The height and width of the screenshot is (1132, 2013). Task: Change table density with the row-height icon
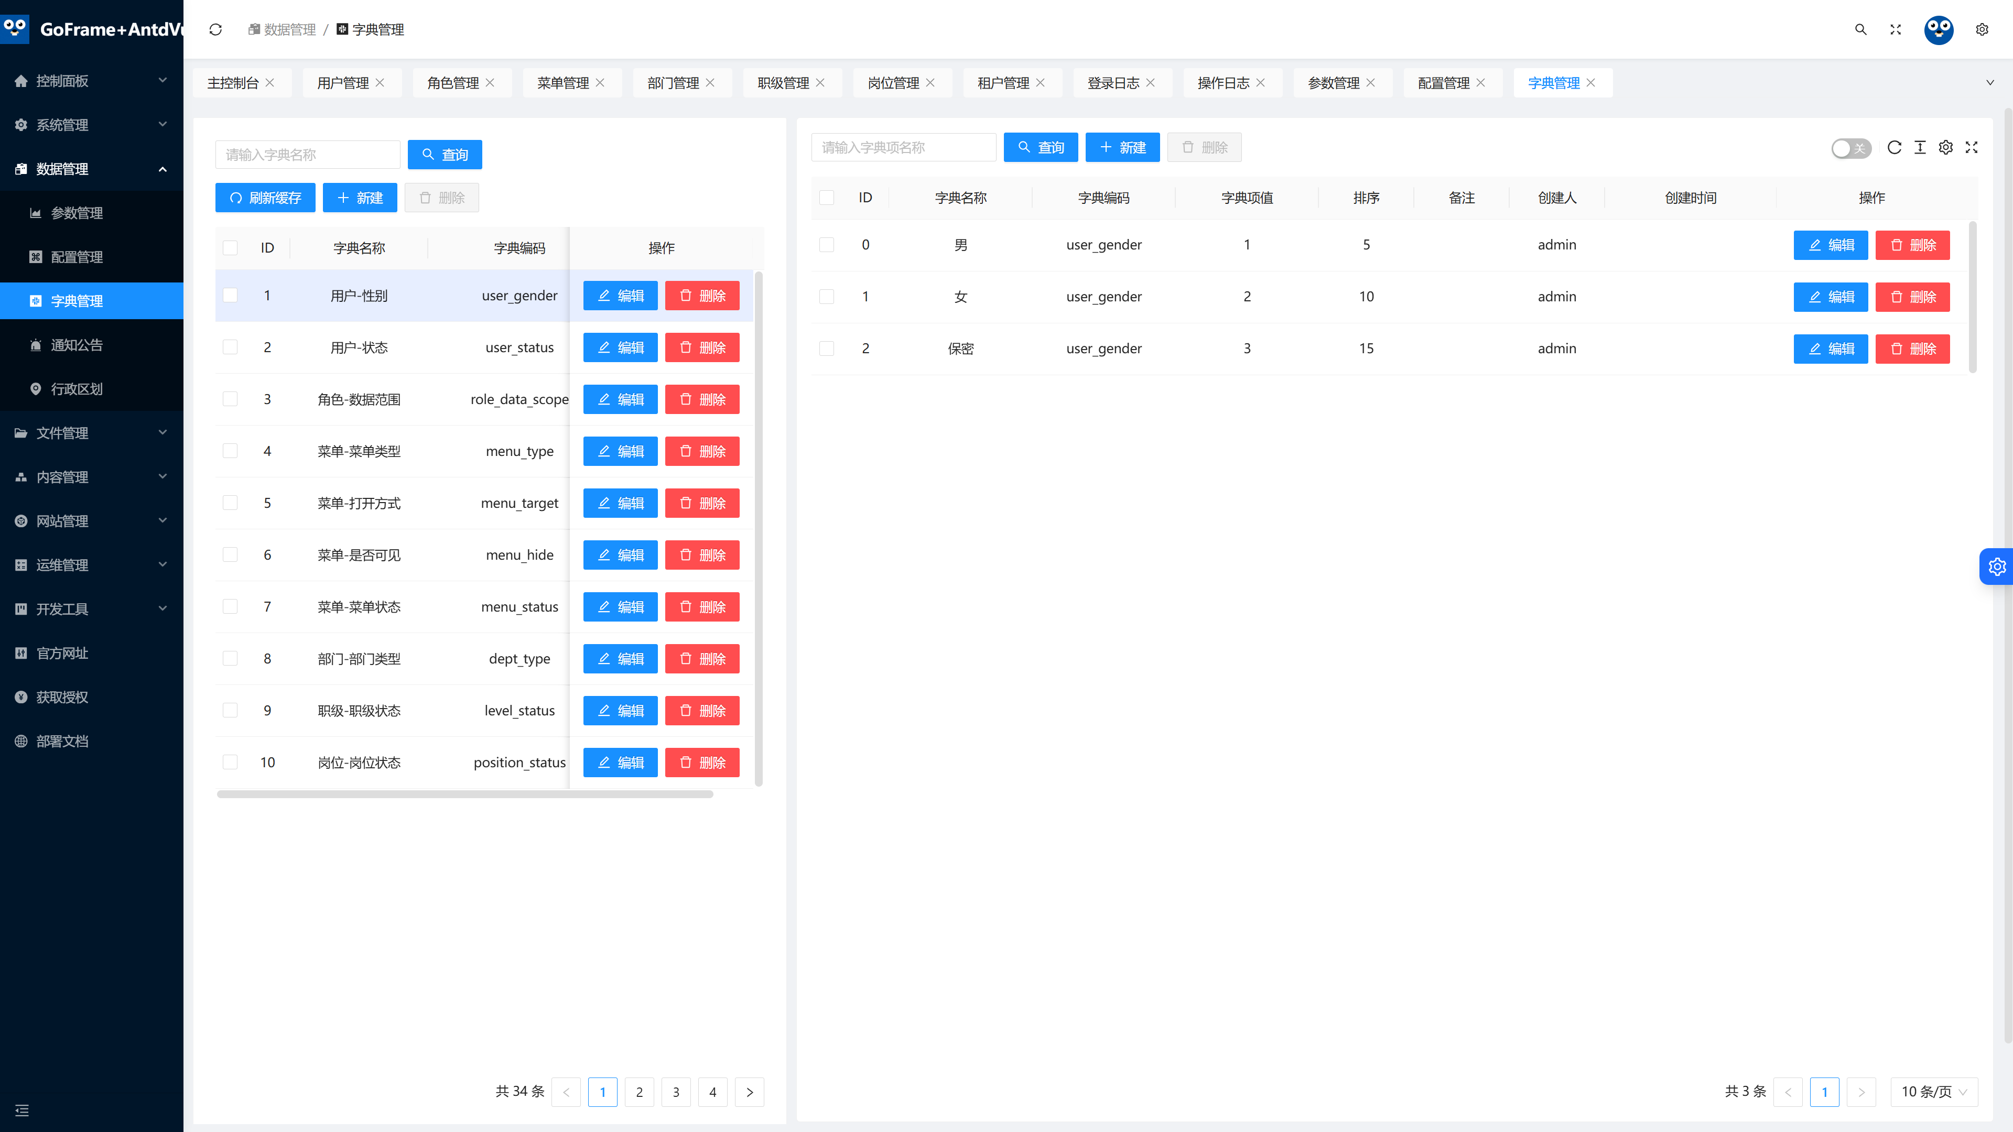(x=1920, y=148)
